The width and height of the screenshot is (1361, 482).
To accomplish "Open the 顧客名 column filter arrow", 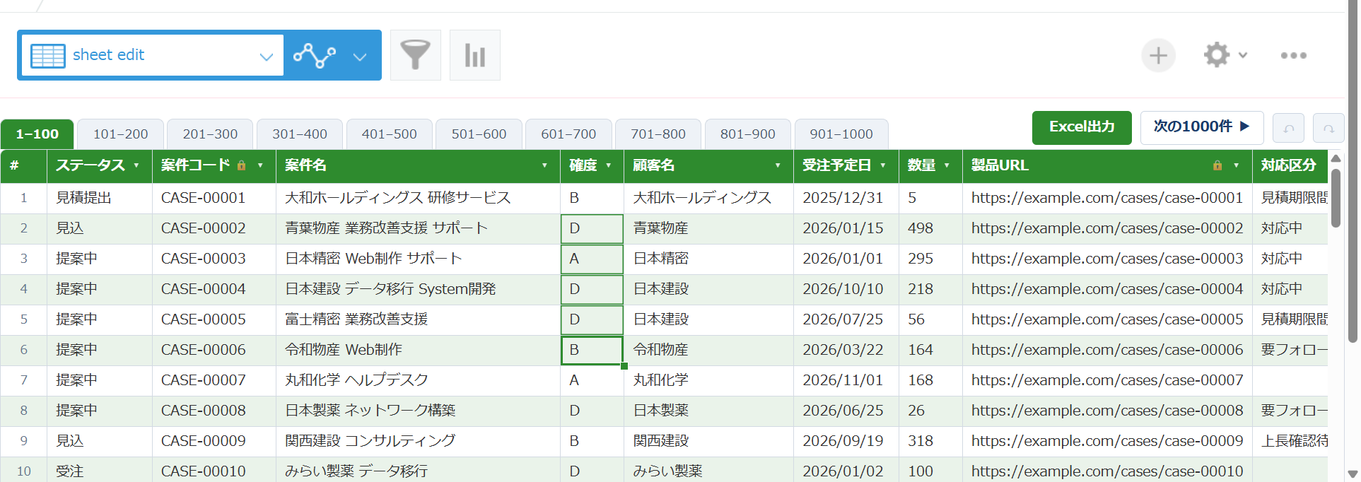I will 778,165.
